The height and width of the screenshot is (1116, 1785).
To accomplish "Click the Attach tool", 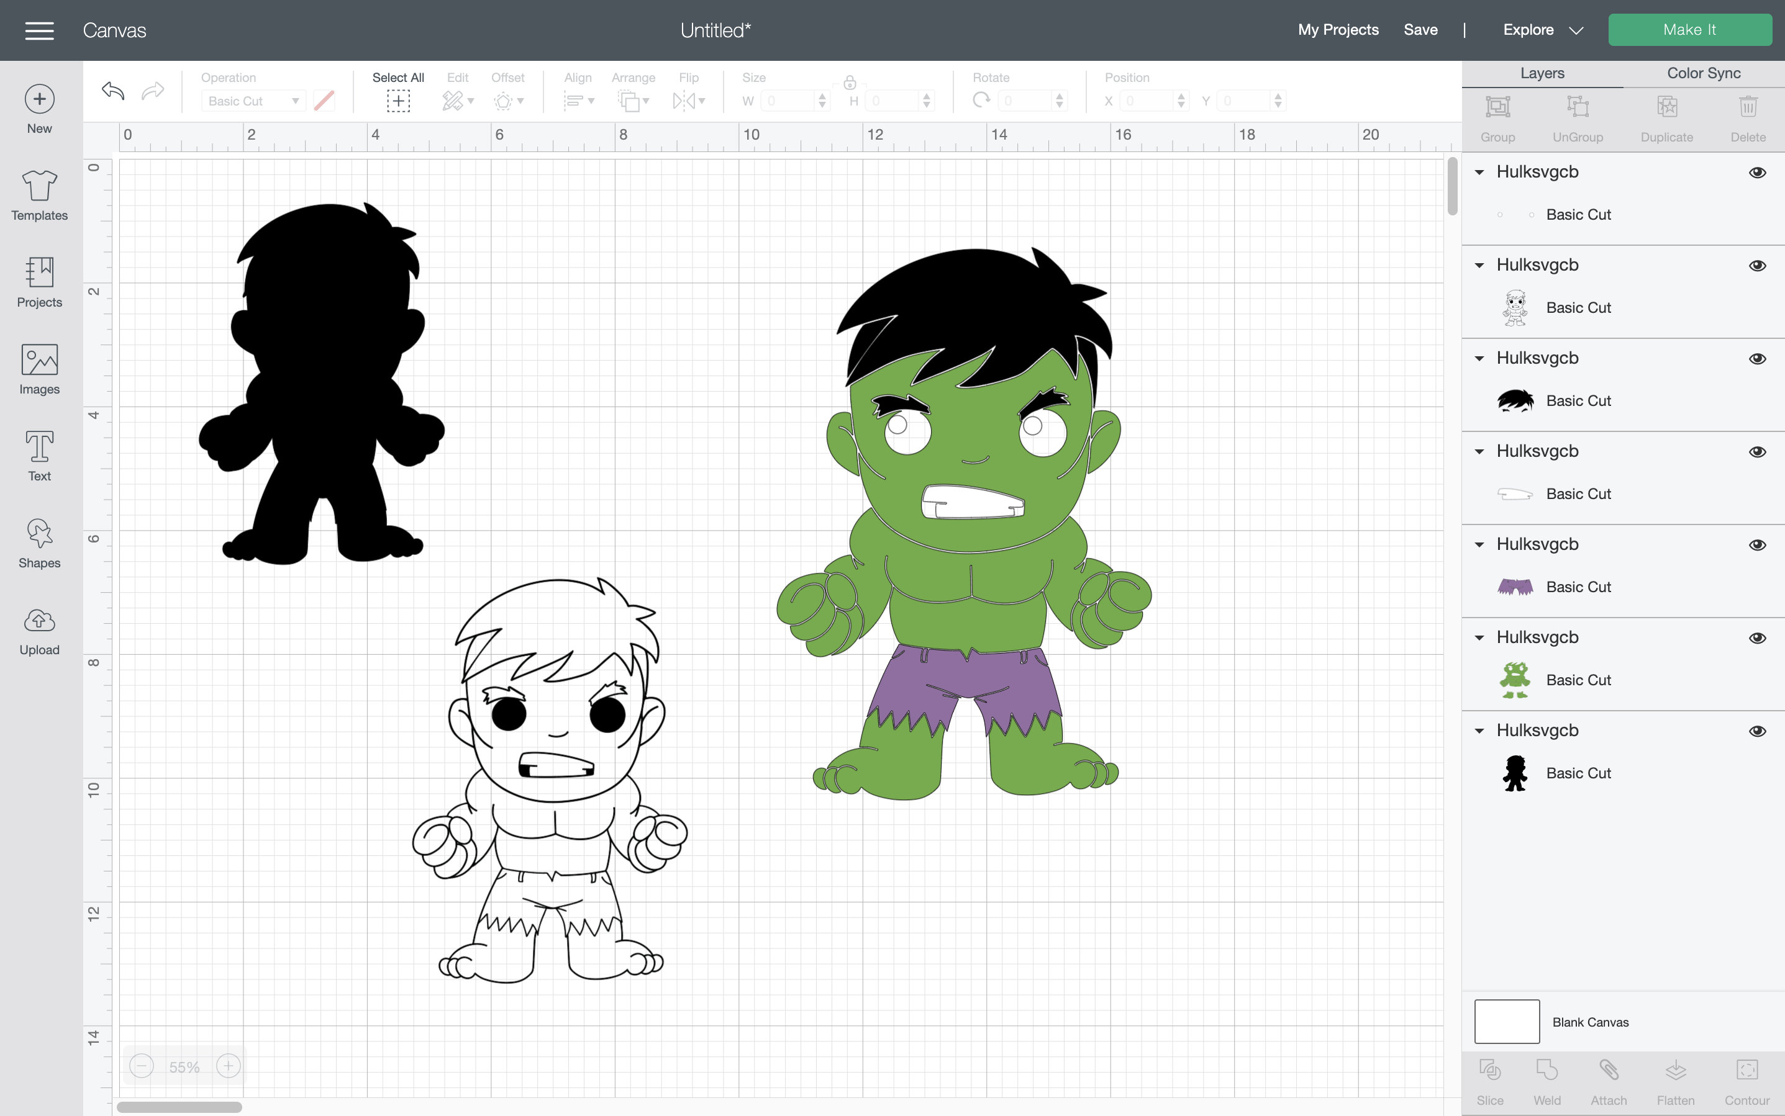I will coord(1609,1082).
